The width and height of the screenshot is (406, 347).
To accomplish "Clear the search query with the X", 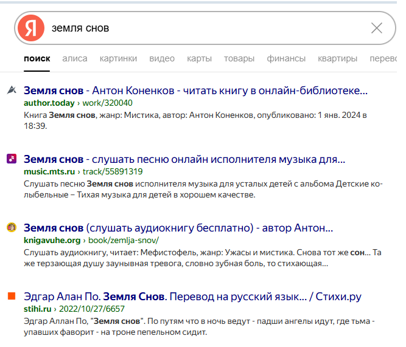I will click(x=377, y=28).
